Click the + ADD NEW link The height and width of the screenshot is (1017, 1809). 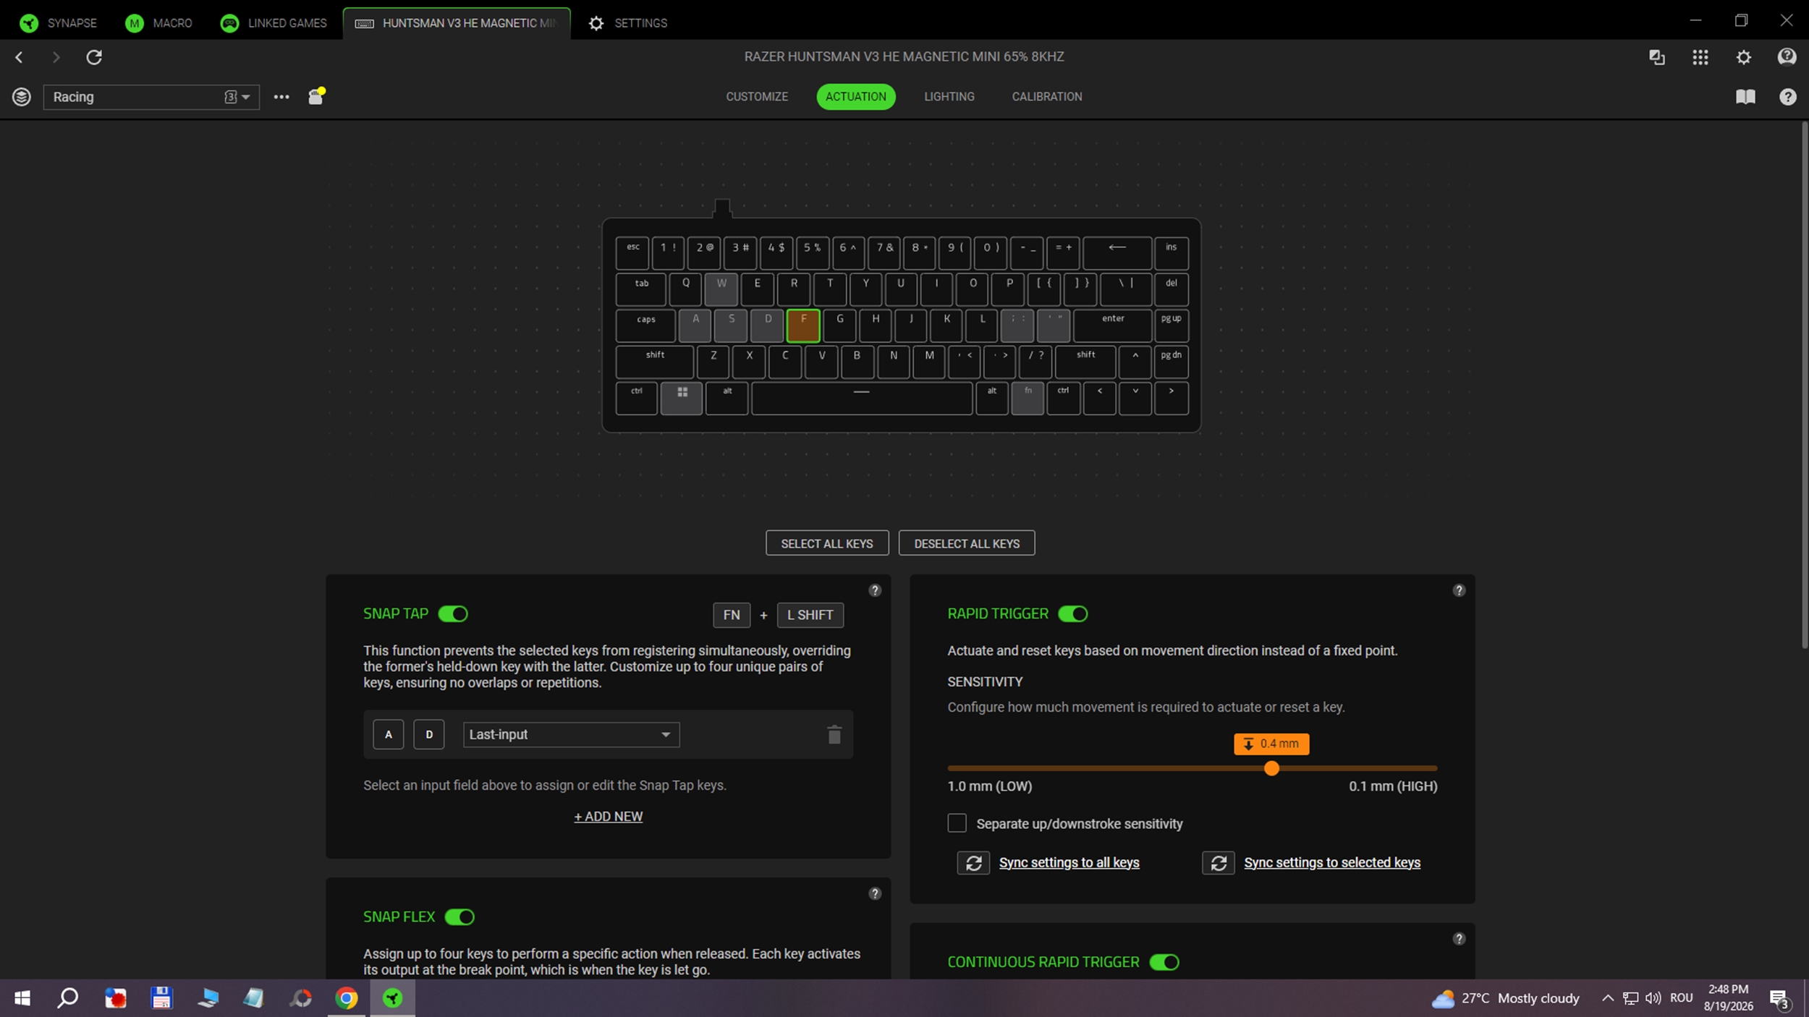point(608,816)
